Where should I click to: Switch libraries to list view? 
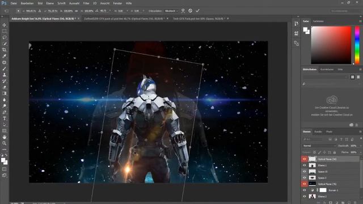point(358,77)
